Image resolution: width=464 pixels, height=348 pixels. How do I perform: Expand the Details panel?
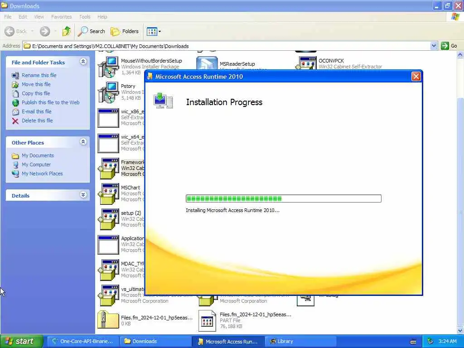tap(83, 195)
